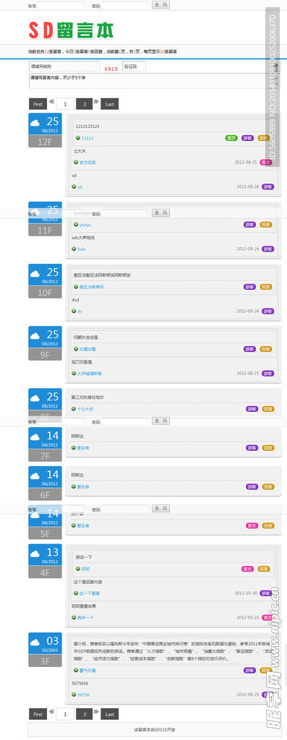287x740 pixels.
Task: Open user 11111's profile link
Action: point(87,138)
